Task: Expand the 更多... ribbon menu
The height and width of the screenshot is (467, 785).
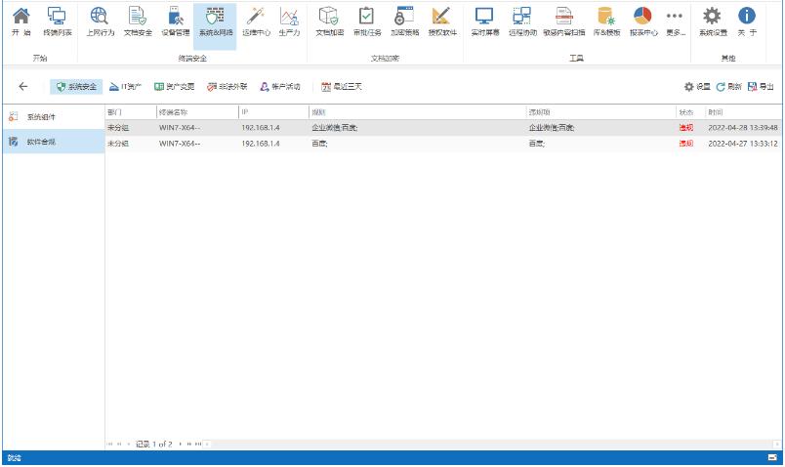Action: point(675,21)
